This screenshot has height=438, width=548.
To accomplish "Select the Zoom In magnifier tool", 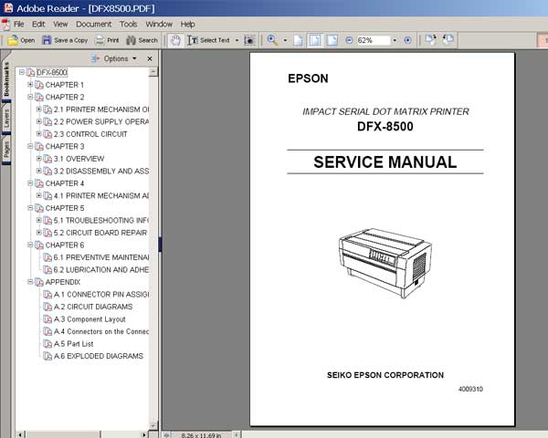I will coord(272,40).
